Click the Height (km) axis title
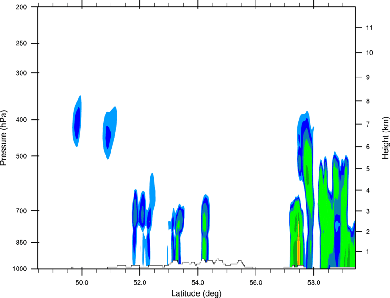 (385, 138)
